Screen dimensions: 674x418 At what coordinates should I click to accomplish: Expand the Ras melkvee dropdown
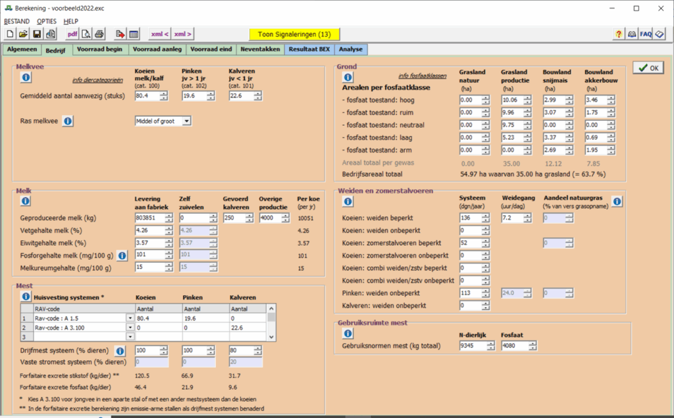click(x=187, y=121)
